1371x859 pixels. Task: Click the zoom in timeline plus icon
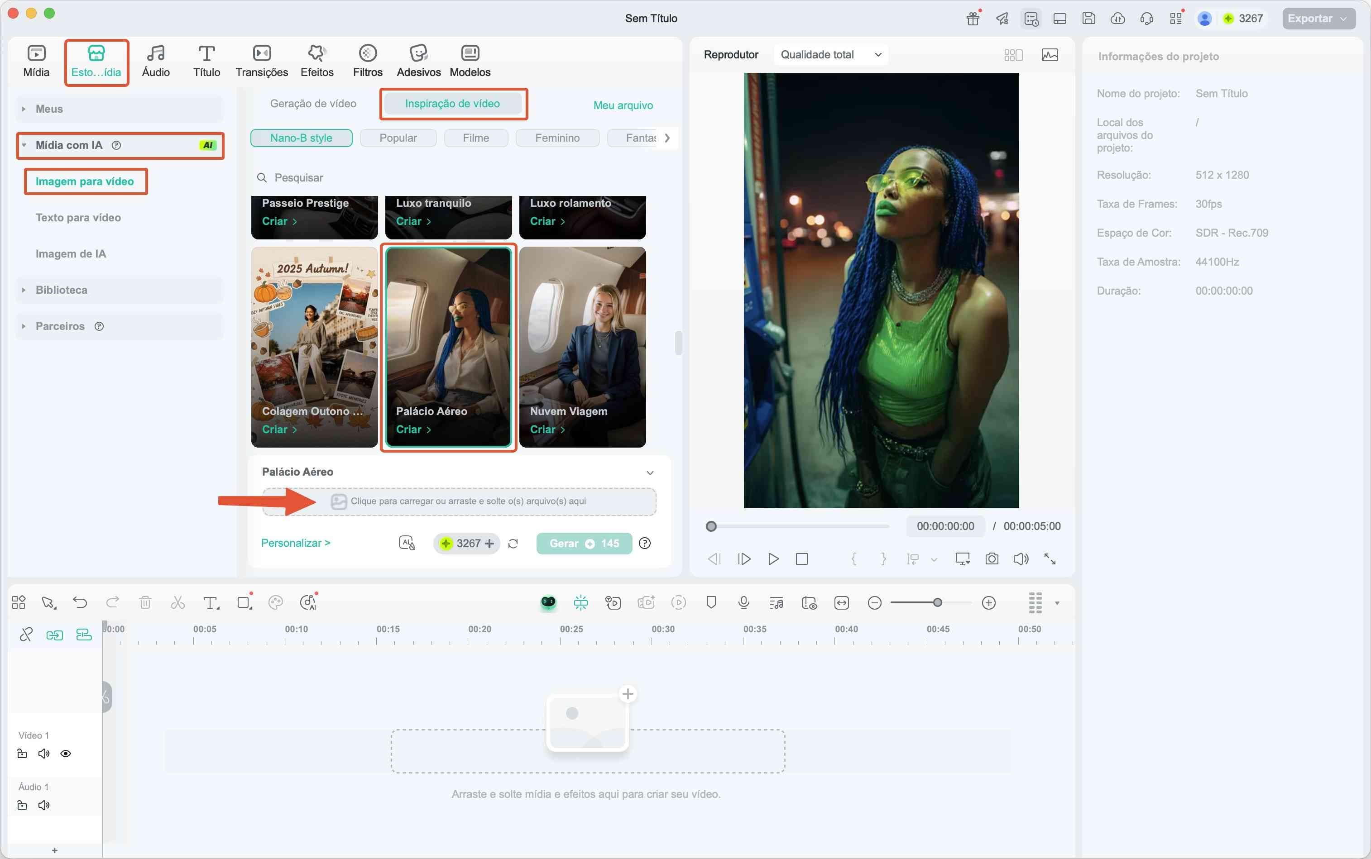click(x=988, y=603)
